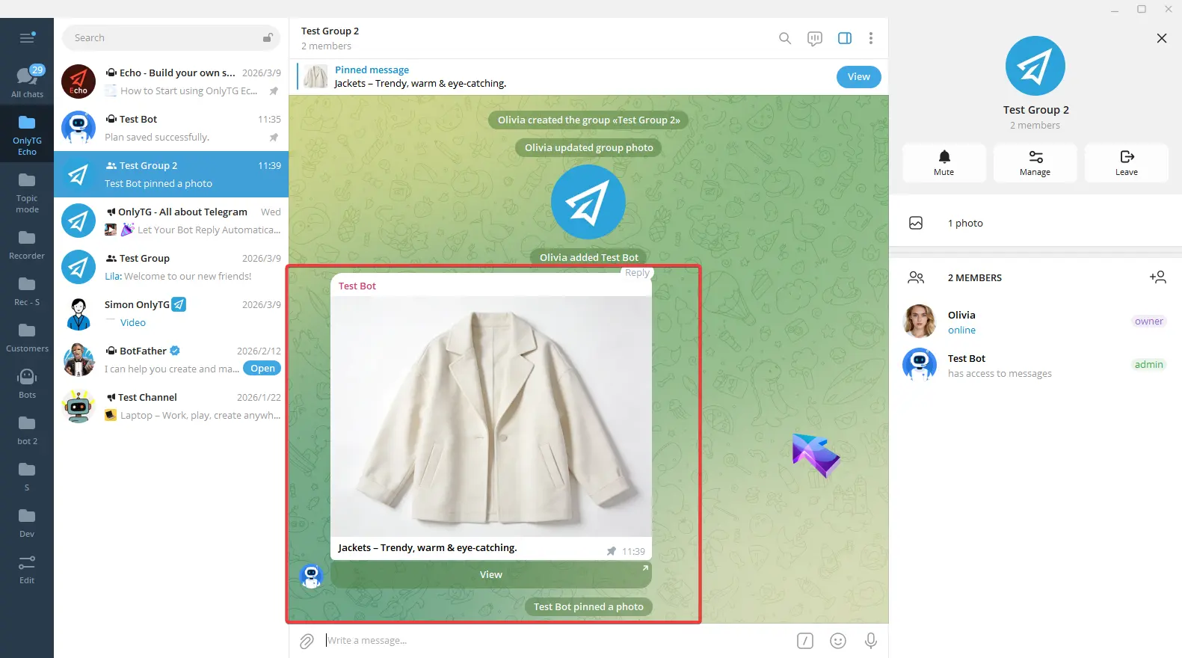The width and height of the screenshot is (1182, 658).
Task: Toggle the right info side panel
Action: pos(844,38)
